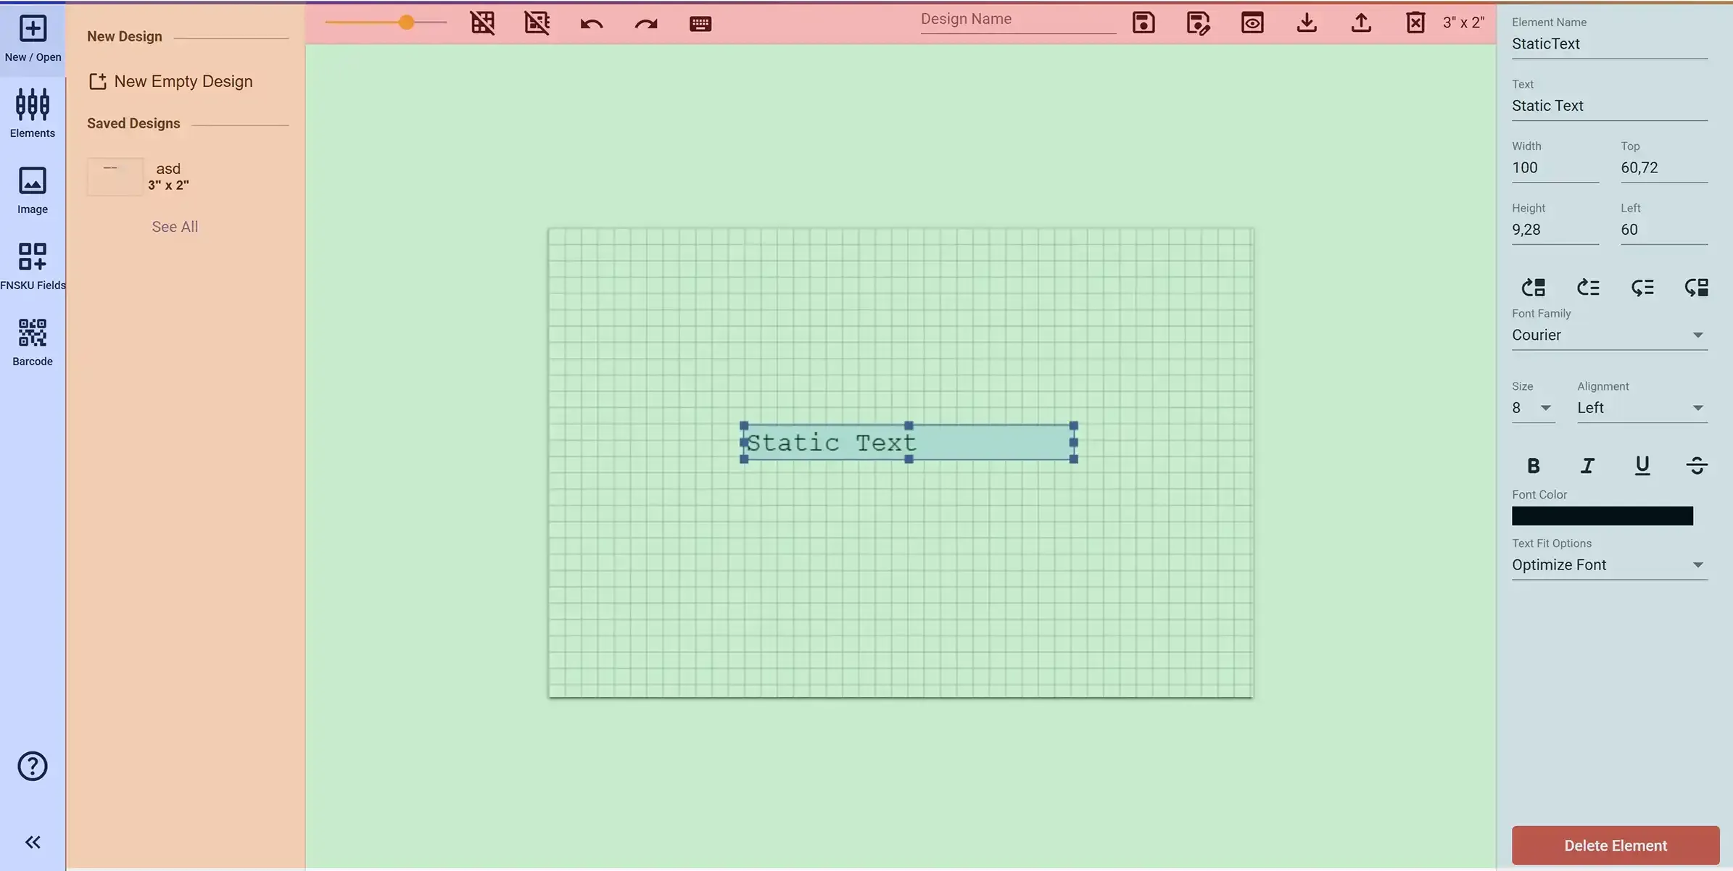Open the asd design thumbnail
This screenshot has height=871, width=1733.
pos(115,177)
